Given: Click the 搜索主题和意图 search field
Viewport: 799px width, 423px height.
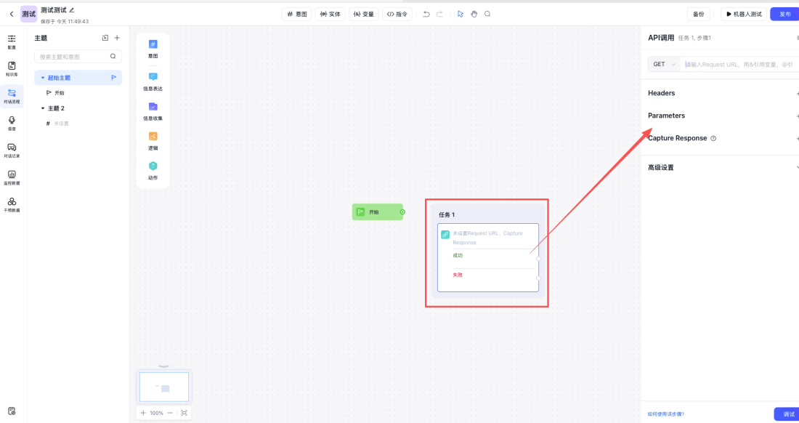Looking at the screenshot, I should (x=73, y=56).
